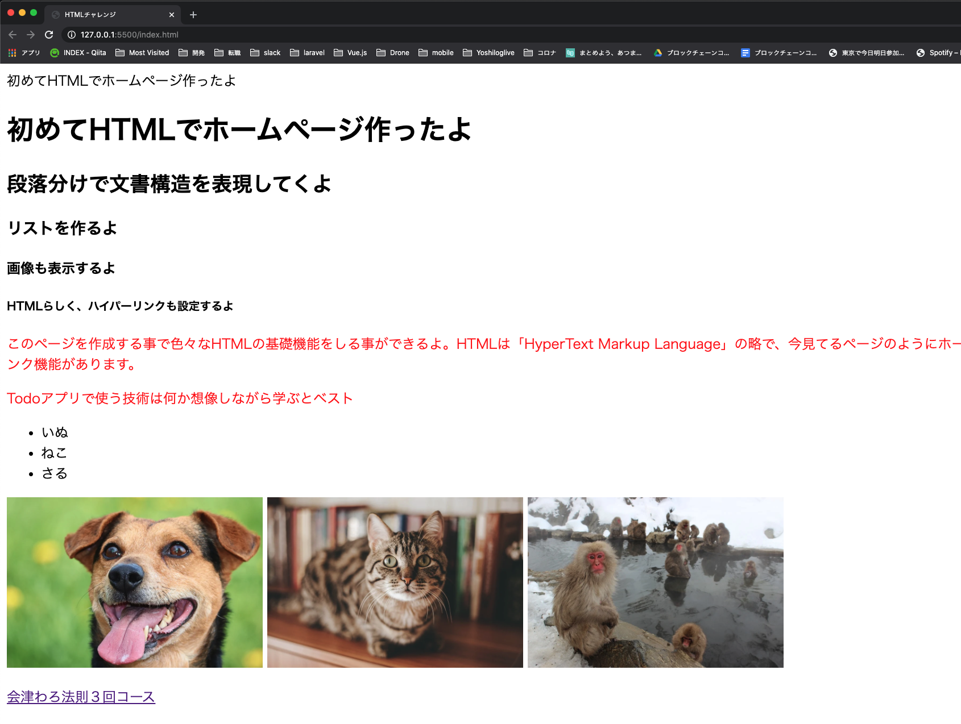The width and height of the screenshot is (961, 724).
Task: Open the Vue.js bookmarks folder
Action: pos(350,52)
